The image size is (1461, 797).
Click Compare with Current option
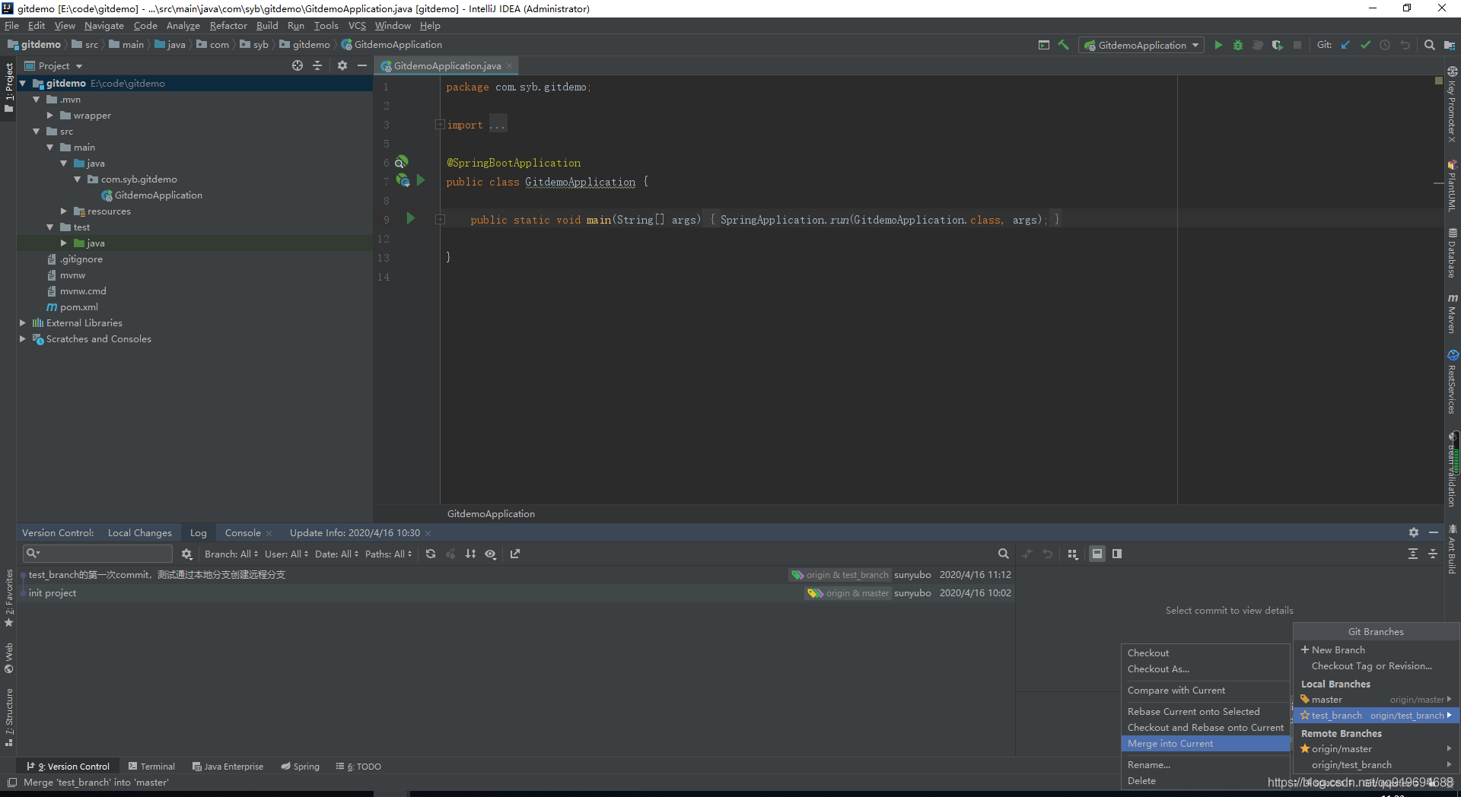point(1205,690)
